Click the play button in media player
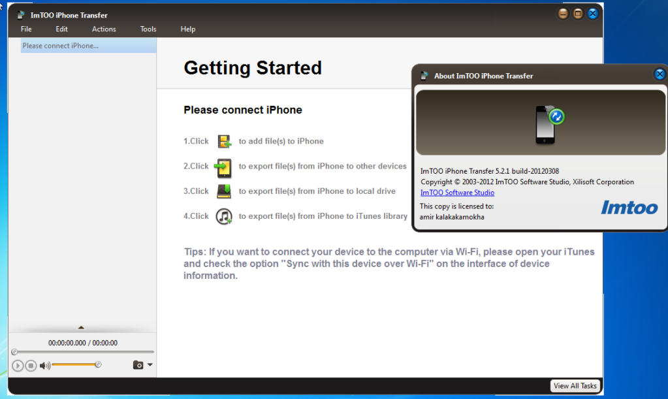Viewport: 668px width, 399px height. click(x=18, y=365)
